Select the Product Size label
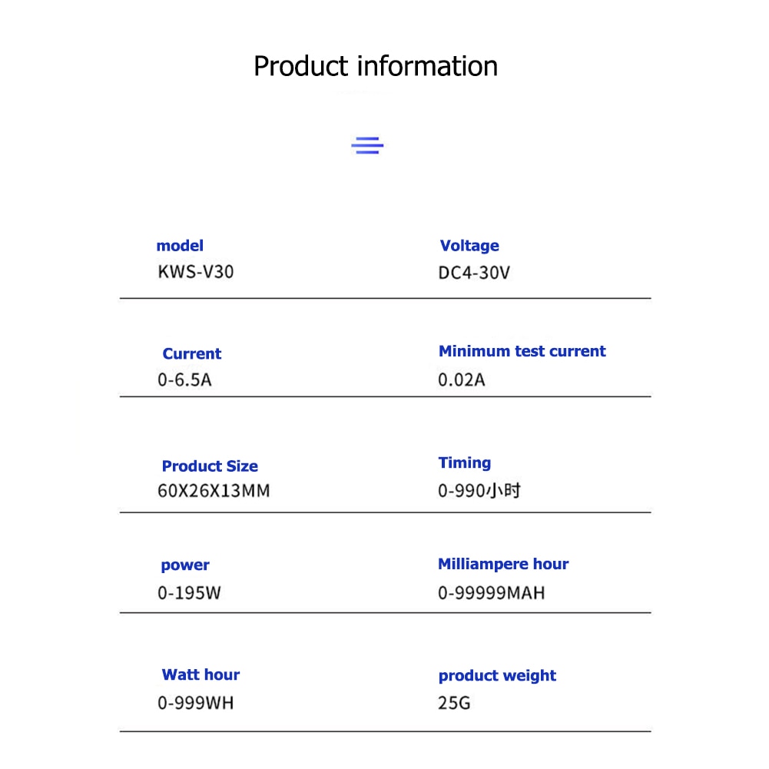 coord(210,466)
